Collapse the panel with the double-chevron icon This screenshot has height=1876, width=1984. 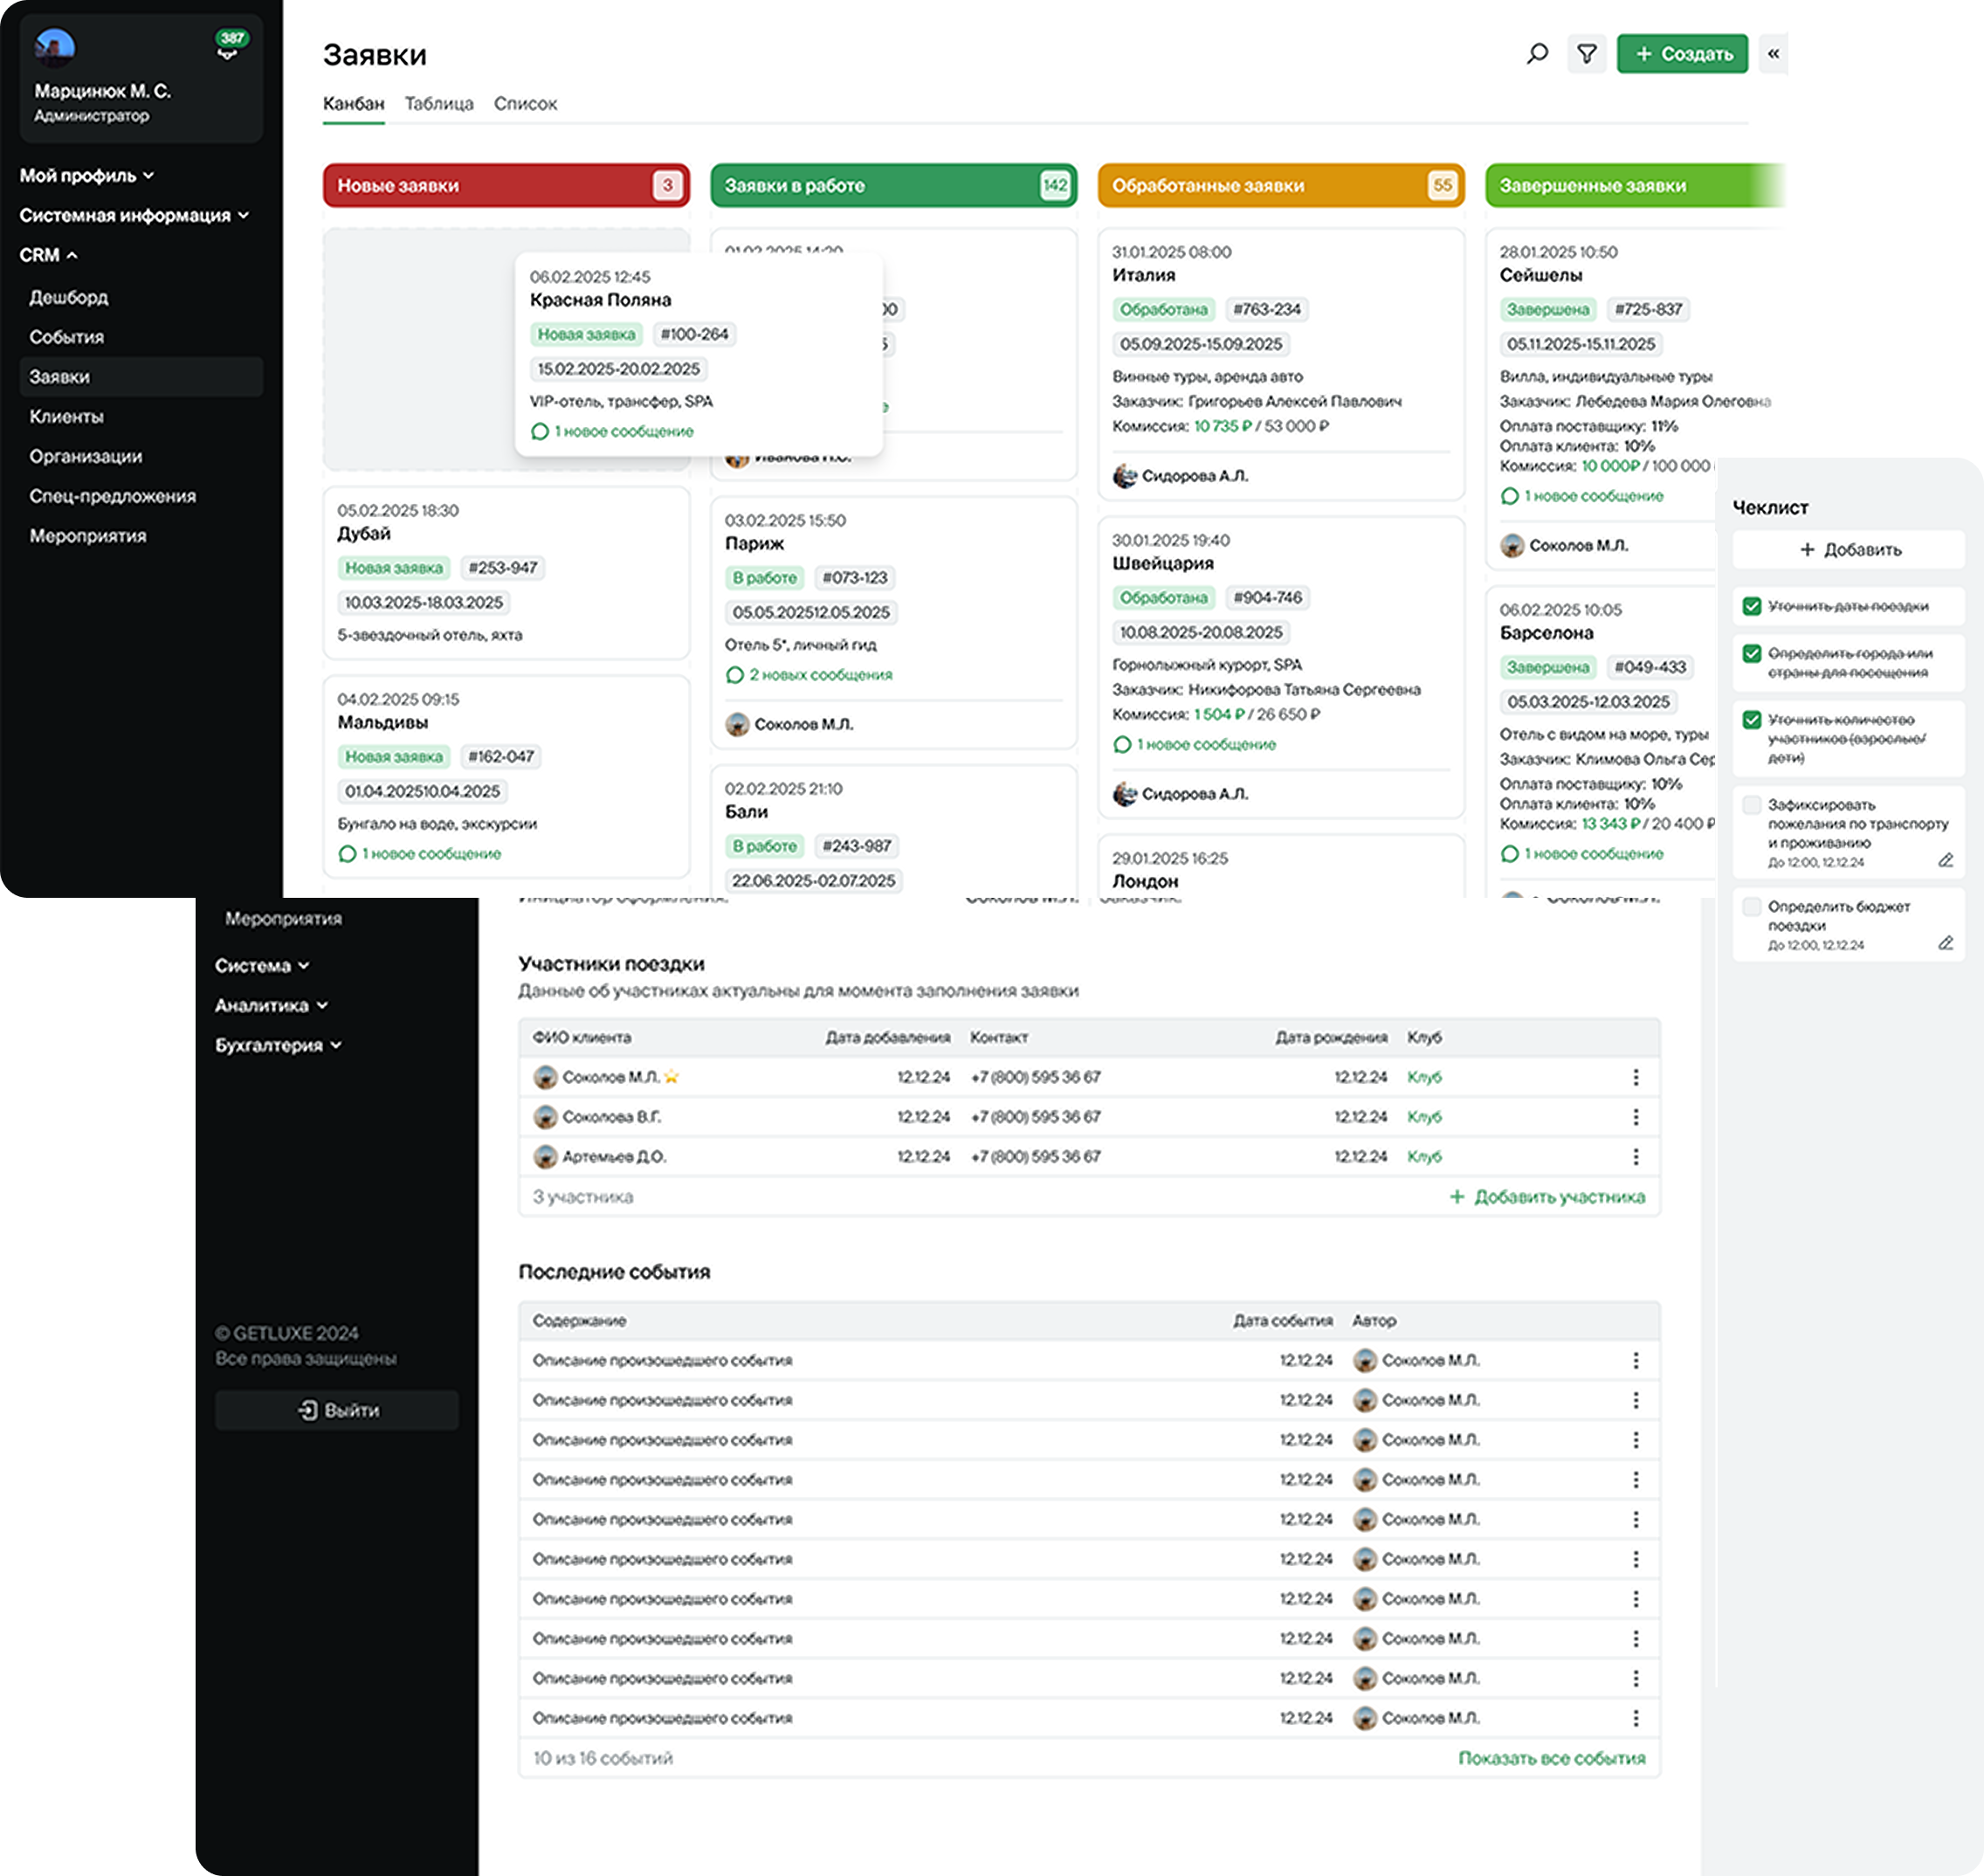point(1773,54)
